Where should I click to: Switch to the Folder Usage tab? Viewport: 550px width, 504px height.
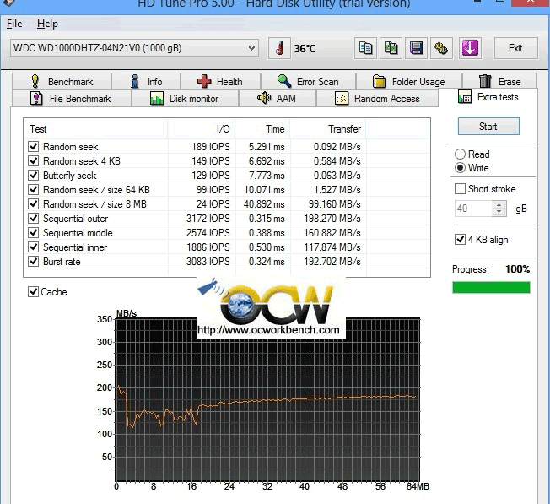tap(409, 81)
